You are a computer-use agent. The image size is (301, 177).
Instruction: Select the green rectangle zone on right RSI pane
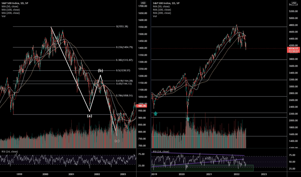(x=202, y=168)
